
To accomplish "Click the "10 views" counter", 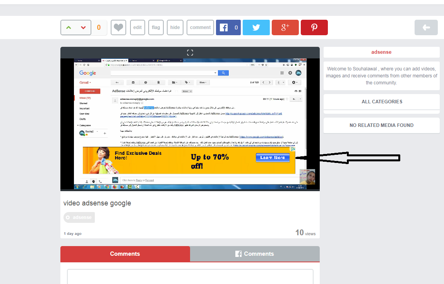I will tap(305, 233).
